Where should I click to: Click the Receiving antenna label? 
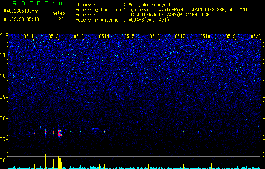[x=97, y=20]
